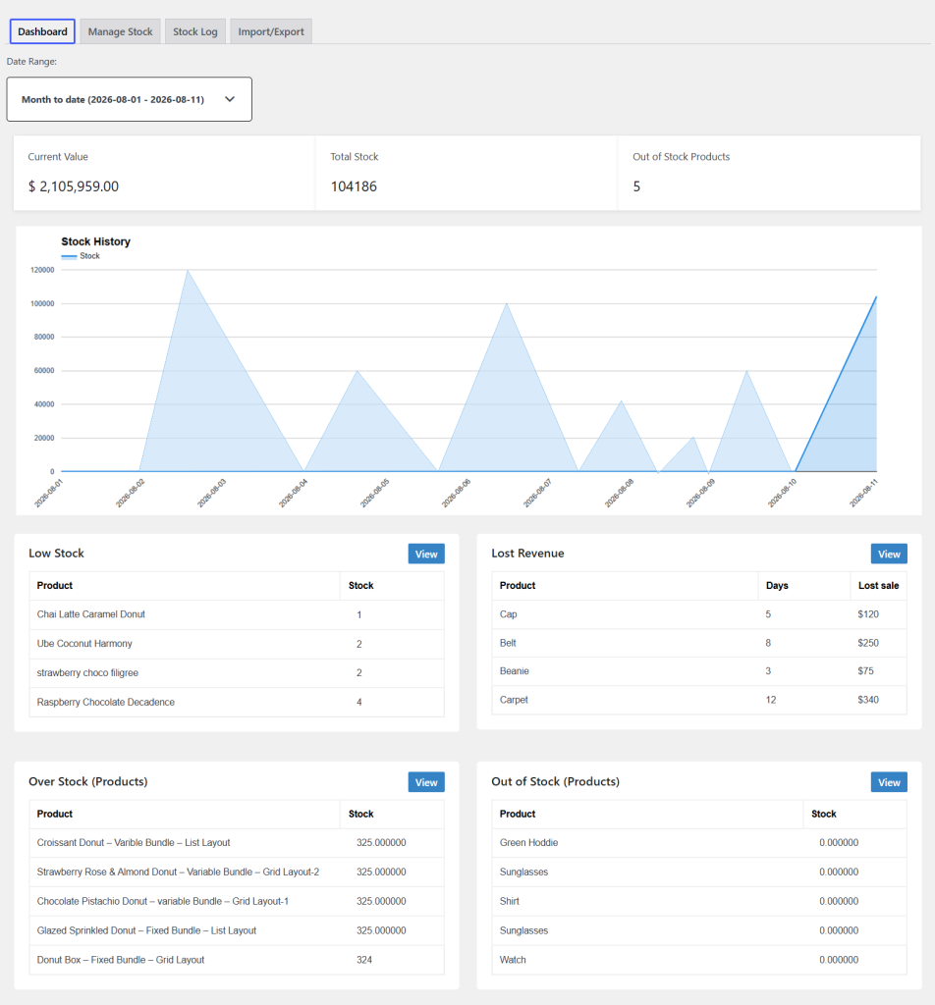
Task: Click the chevron arrow in the date selector
Action: [x=230, y=99]
